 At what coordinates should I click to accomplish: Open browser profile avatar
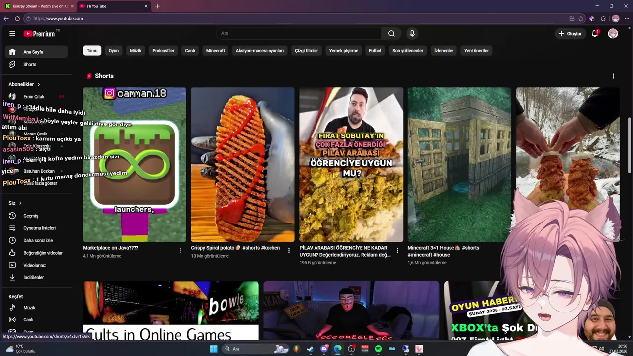[616, 18]
